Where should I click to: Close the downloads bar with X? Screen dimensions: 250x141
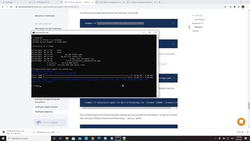point(248,132)
